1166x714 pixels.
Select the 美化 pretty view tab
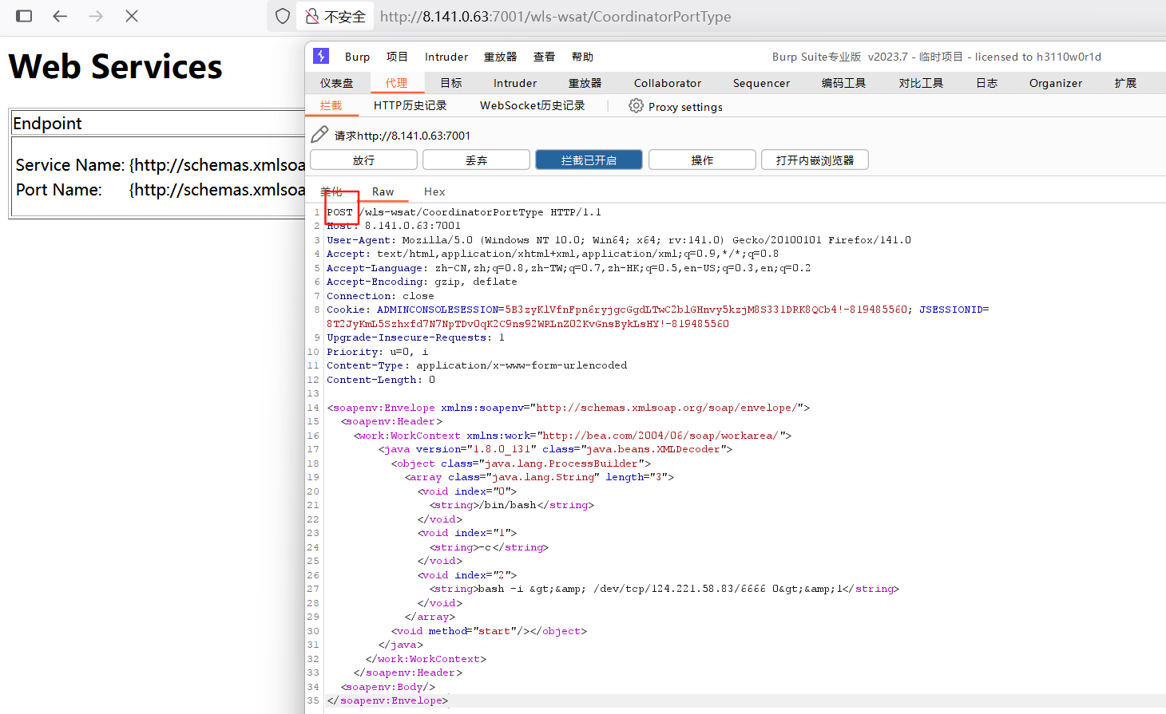(x=331, y=191)
